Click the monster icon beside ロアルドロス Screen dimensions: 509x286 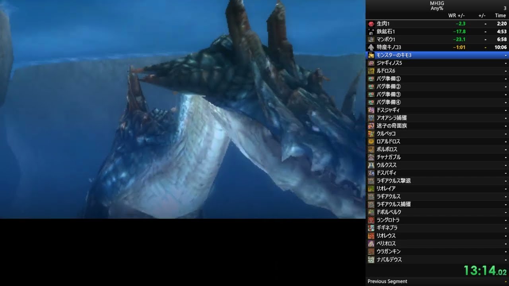(x=371, y=141)
